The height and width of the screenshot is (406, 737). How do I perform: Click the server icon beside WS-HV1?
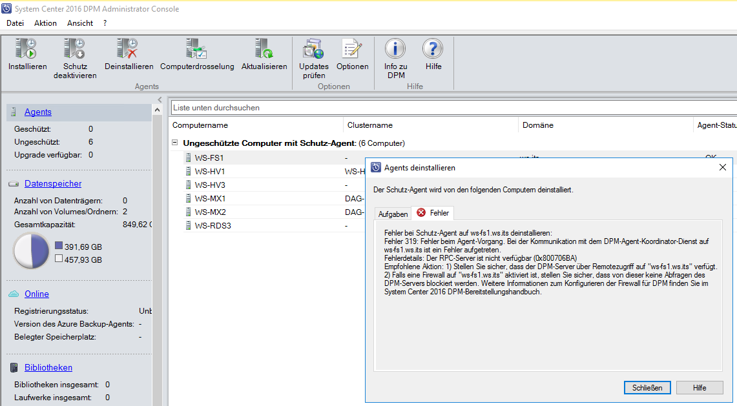pyautogui.click(x=188, y=171)
